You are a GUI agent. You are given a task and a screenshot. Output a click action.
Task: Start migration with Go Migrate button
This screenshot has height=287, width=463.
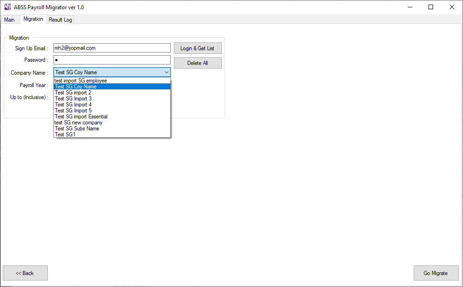pyautogui.click(x=436, y=273)
